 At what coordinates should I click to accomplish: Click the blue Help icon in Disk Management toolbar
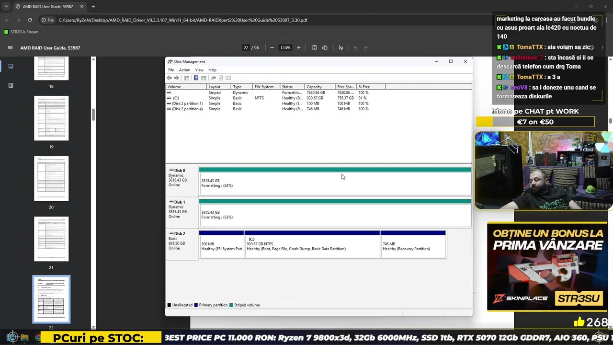[x=196, y=78]
